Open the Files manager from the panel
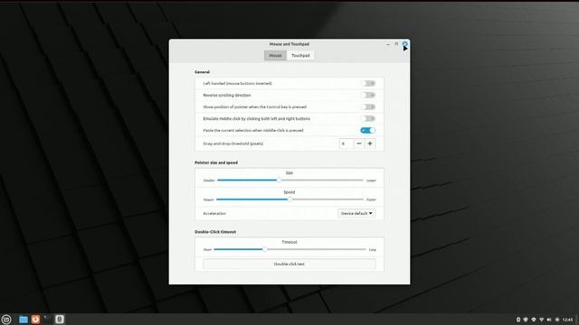 [24, 319]
